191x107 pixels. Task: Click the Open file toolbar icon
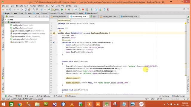point(3,10)
